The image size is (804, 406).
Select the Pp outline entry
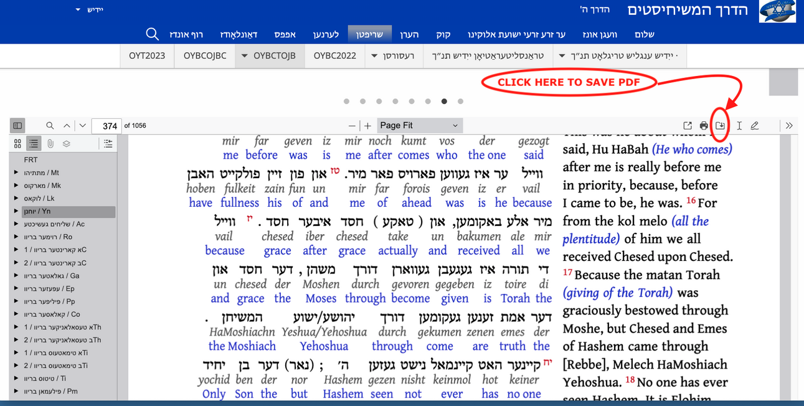pyautogui.click(x=49, y=301)
